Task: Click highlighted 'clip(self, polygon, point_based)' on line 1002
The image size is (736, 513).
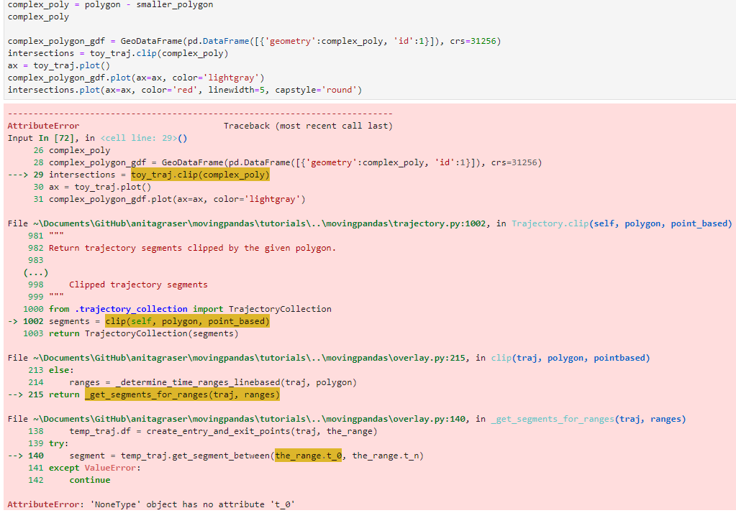Action: pos(187,321)
